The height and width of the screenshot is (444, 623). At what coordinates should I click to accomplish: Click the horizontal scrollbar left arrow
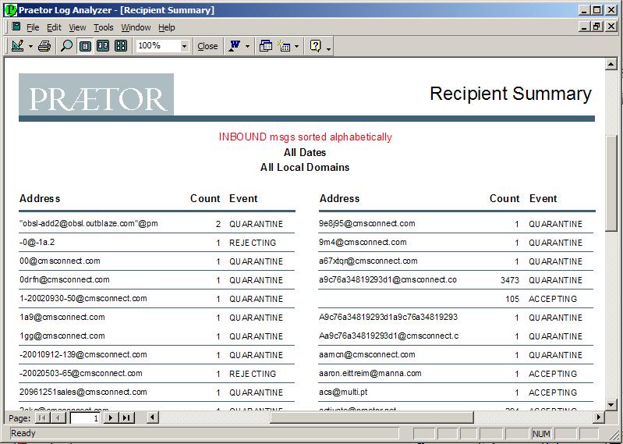tap(153, 417)
